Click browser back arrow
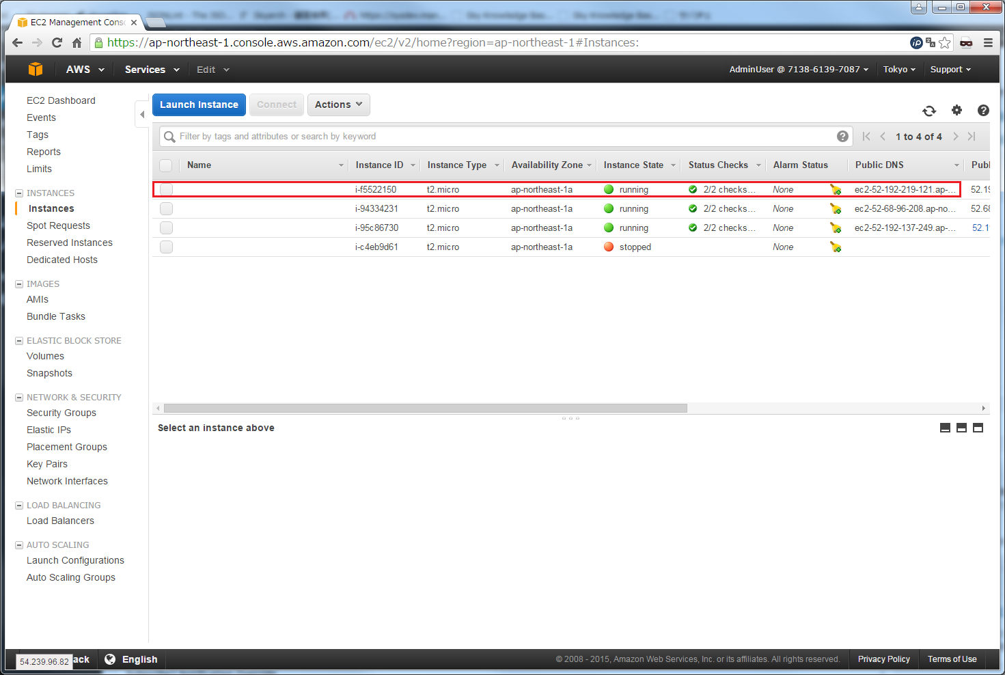This screenshot has width=1005, height=675. point(18,42)
